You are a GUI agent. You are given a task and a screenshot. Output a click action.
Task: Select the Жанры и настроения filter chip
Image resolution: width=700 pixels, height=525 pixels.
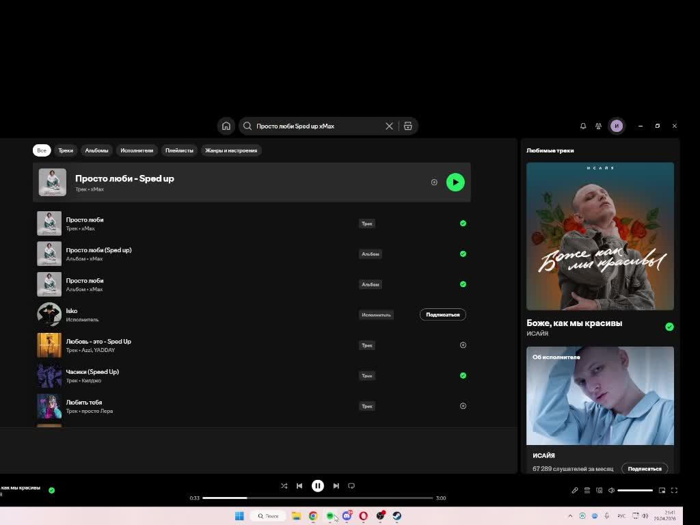[x=231, y=150]
